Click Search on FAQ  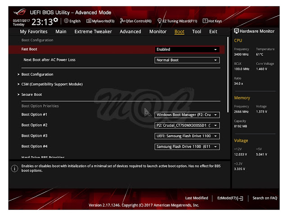coord(265,198)
